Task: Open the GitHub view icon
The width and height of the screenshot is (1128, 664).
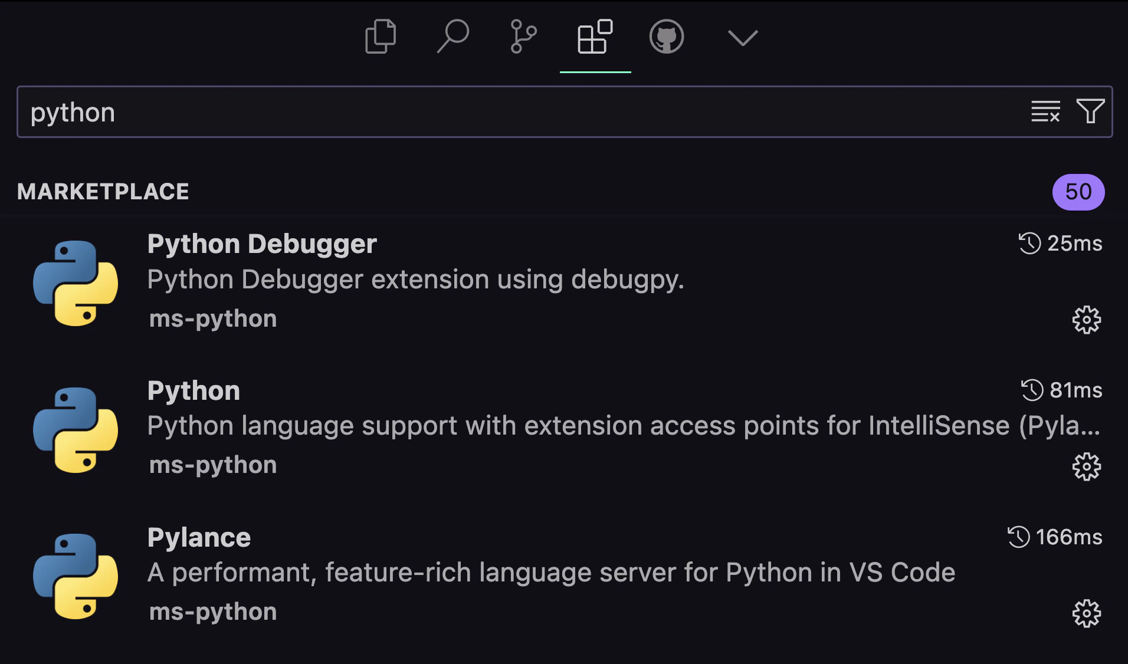Action: click(667, 37)
